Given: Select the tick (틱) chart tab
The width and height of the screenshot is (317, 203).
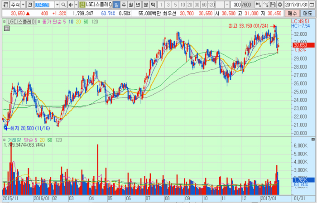Looking at the screenshot, I should point(153,5).
